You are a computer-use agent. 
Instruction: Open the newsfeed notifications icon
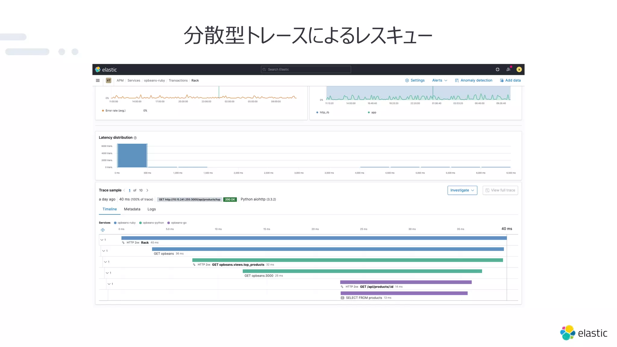point(508,70)
